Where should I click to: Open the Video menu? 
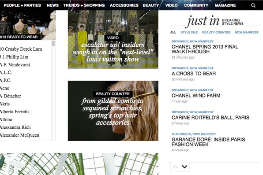(x=171, y=5)
